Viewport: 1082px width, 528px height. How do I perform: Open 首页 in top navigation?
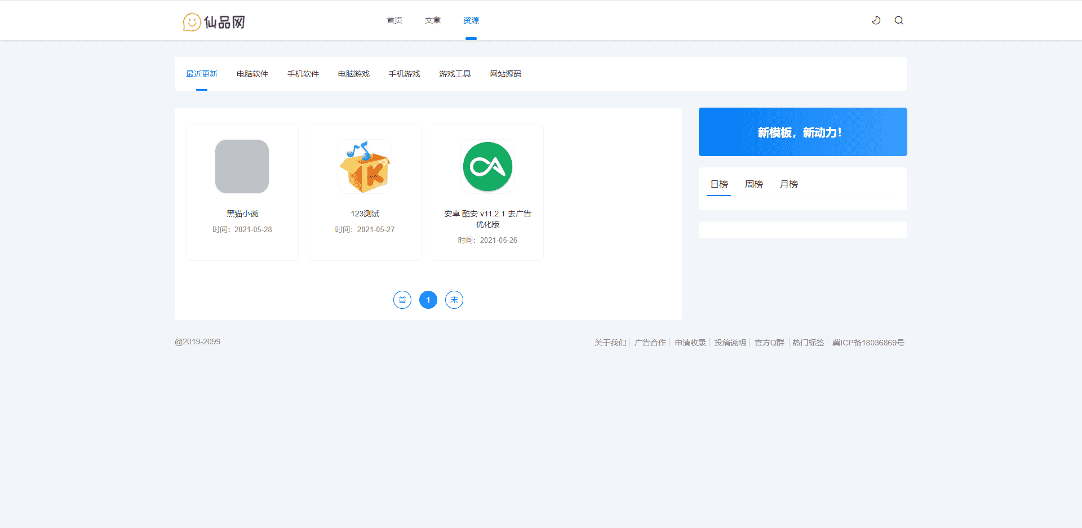pyautogui.click(x=394, y=20)
